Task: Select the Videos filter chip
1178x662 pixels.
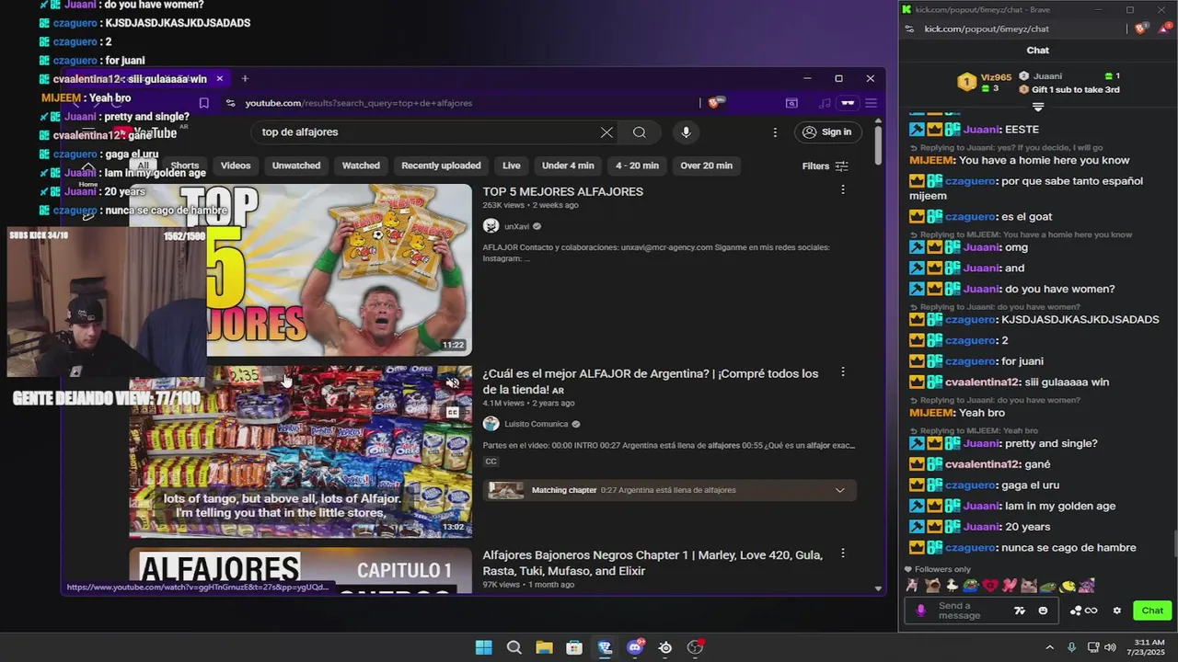Action: (x=236, y=165)
